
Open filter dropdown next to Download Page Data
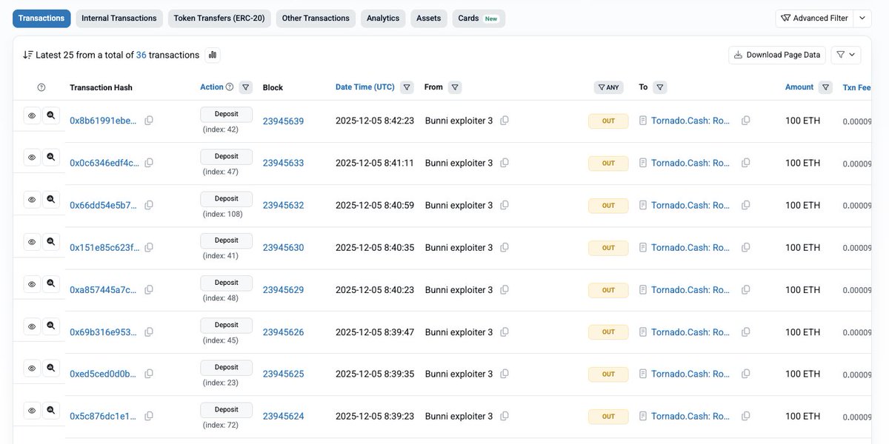click(x=846, y=55)
